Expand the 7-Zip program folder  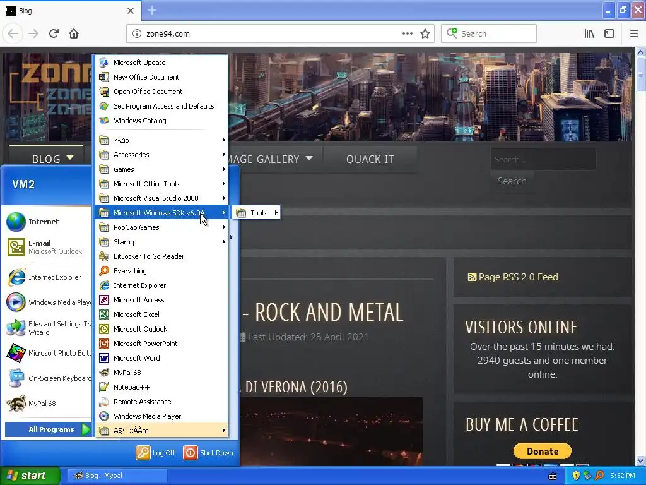pos(161,140)
